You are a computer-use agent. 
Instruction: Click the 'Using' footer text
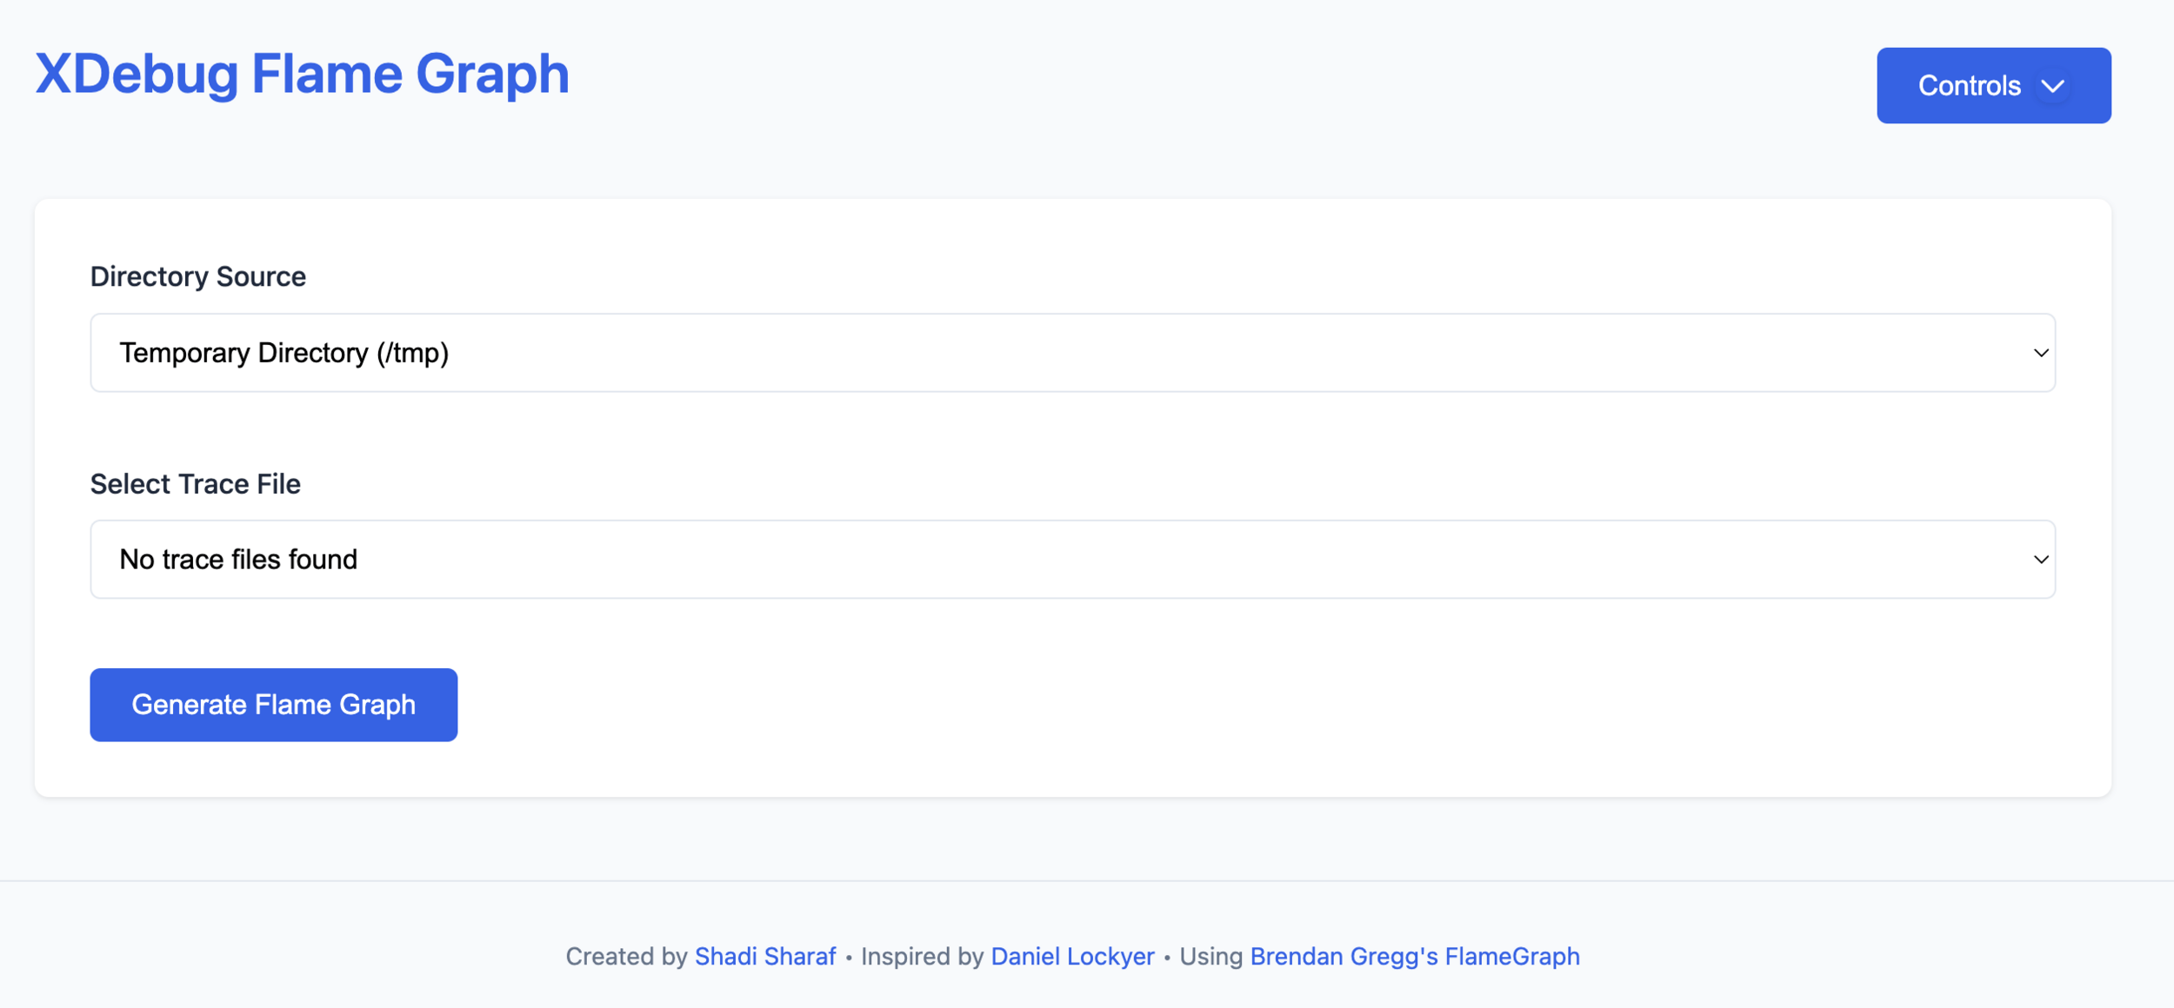click(1210, 956)
